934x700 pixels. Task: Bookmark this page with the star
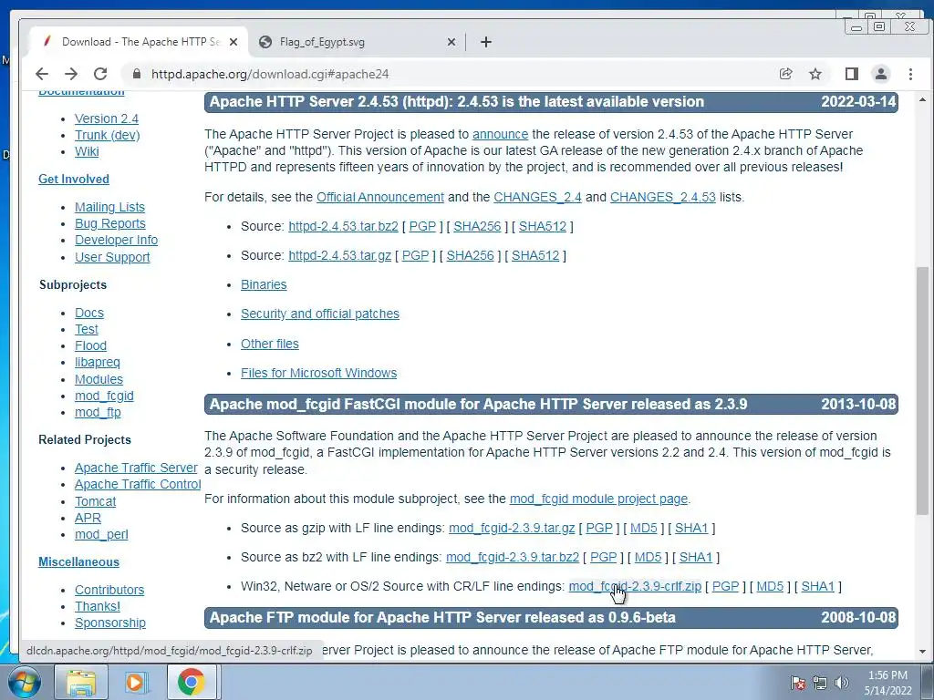(x=815, y=74)
